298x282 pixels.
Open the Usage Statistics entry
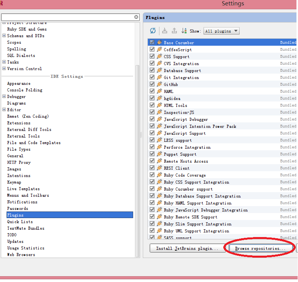click(x=26, y=248)
